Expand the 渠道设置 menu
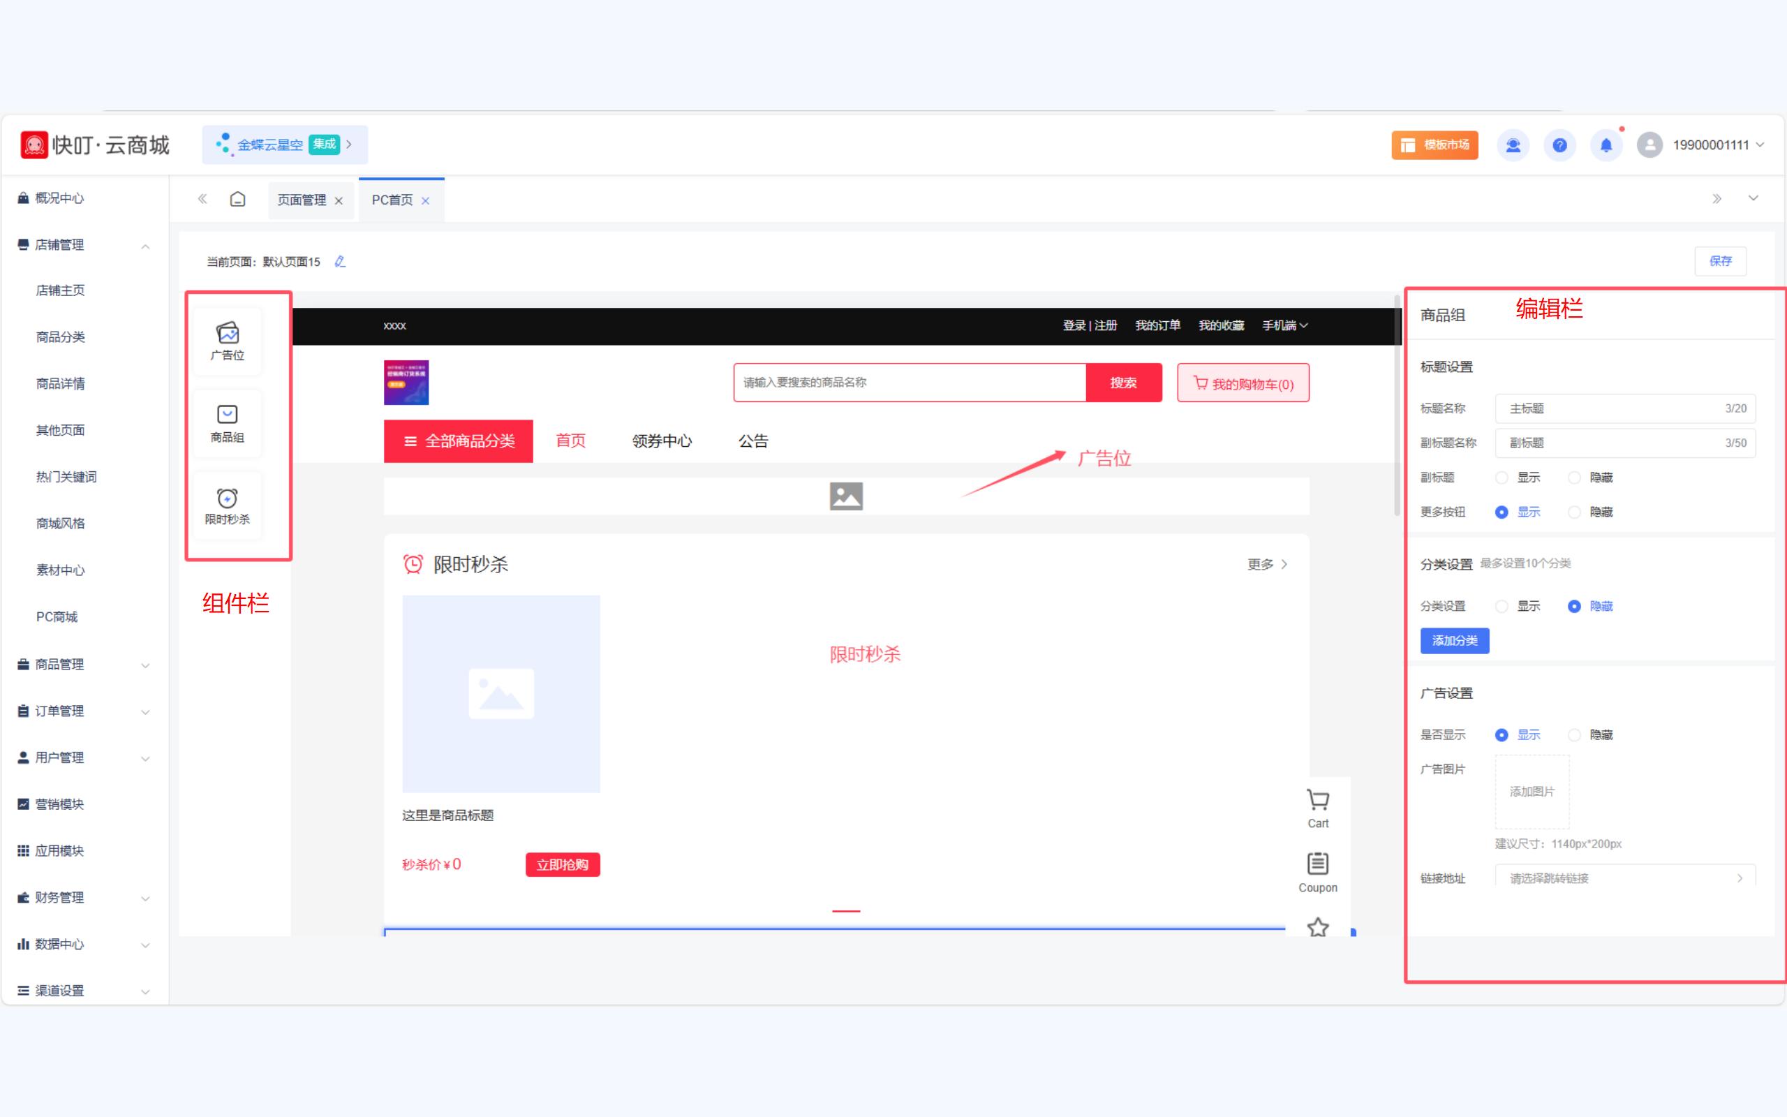This screenshot has height=1117, width=1787. pyautogui.click(x=145, y=991)
